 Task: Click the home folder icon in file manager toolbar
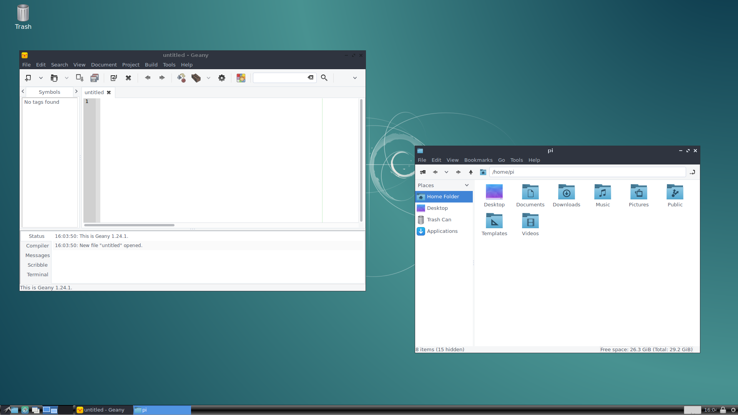point(483,172)
